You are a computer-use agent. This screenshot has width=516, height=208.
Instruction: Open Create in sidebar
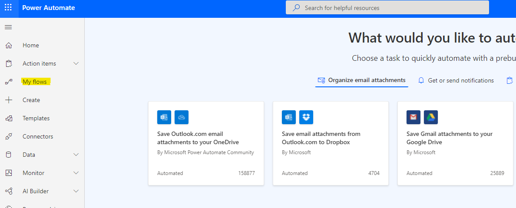(31, 100)
